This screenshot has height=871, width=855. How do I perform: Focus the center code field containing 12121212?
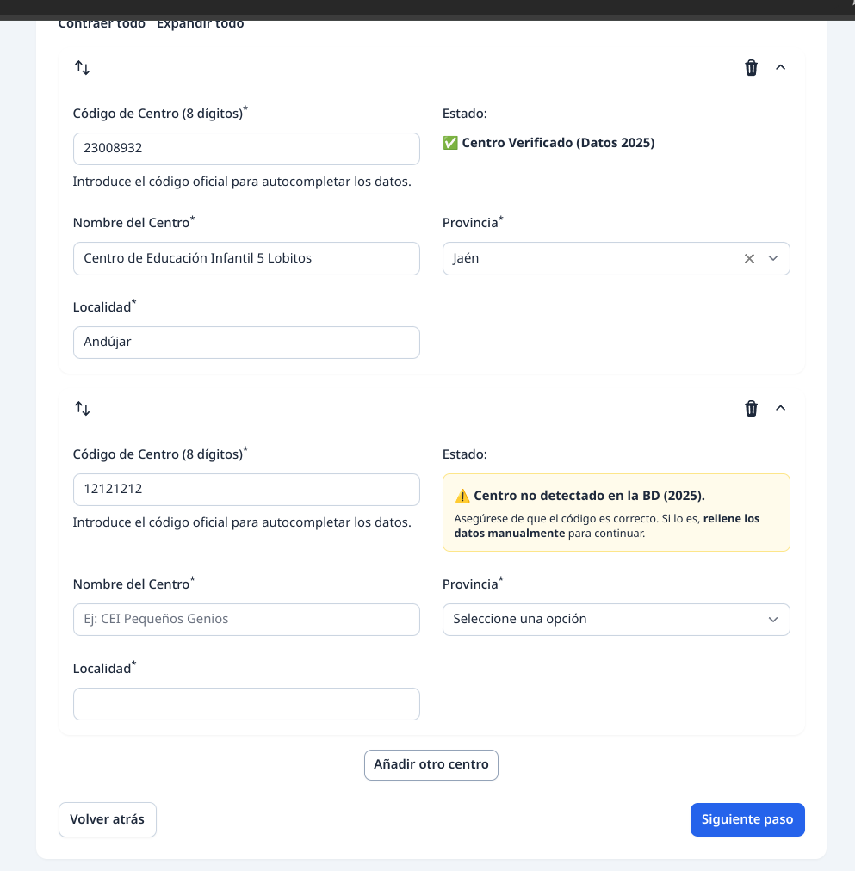(246, 490)
